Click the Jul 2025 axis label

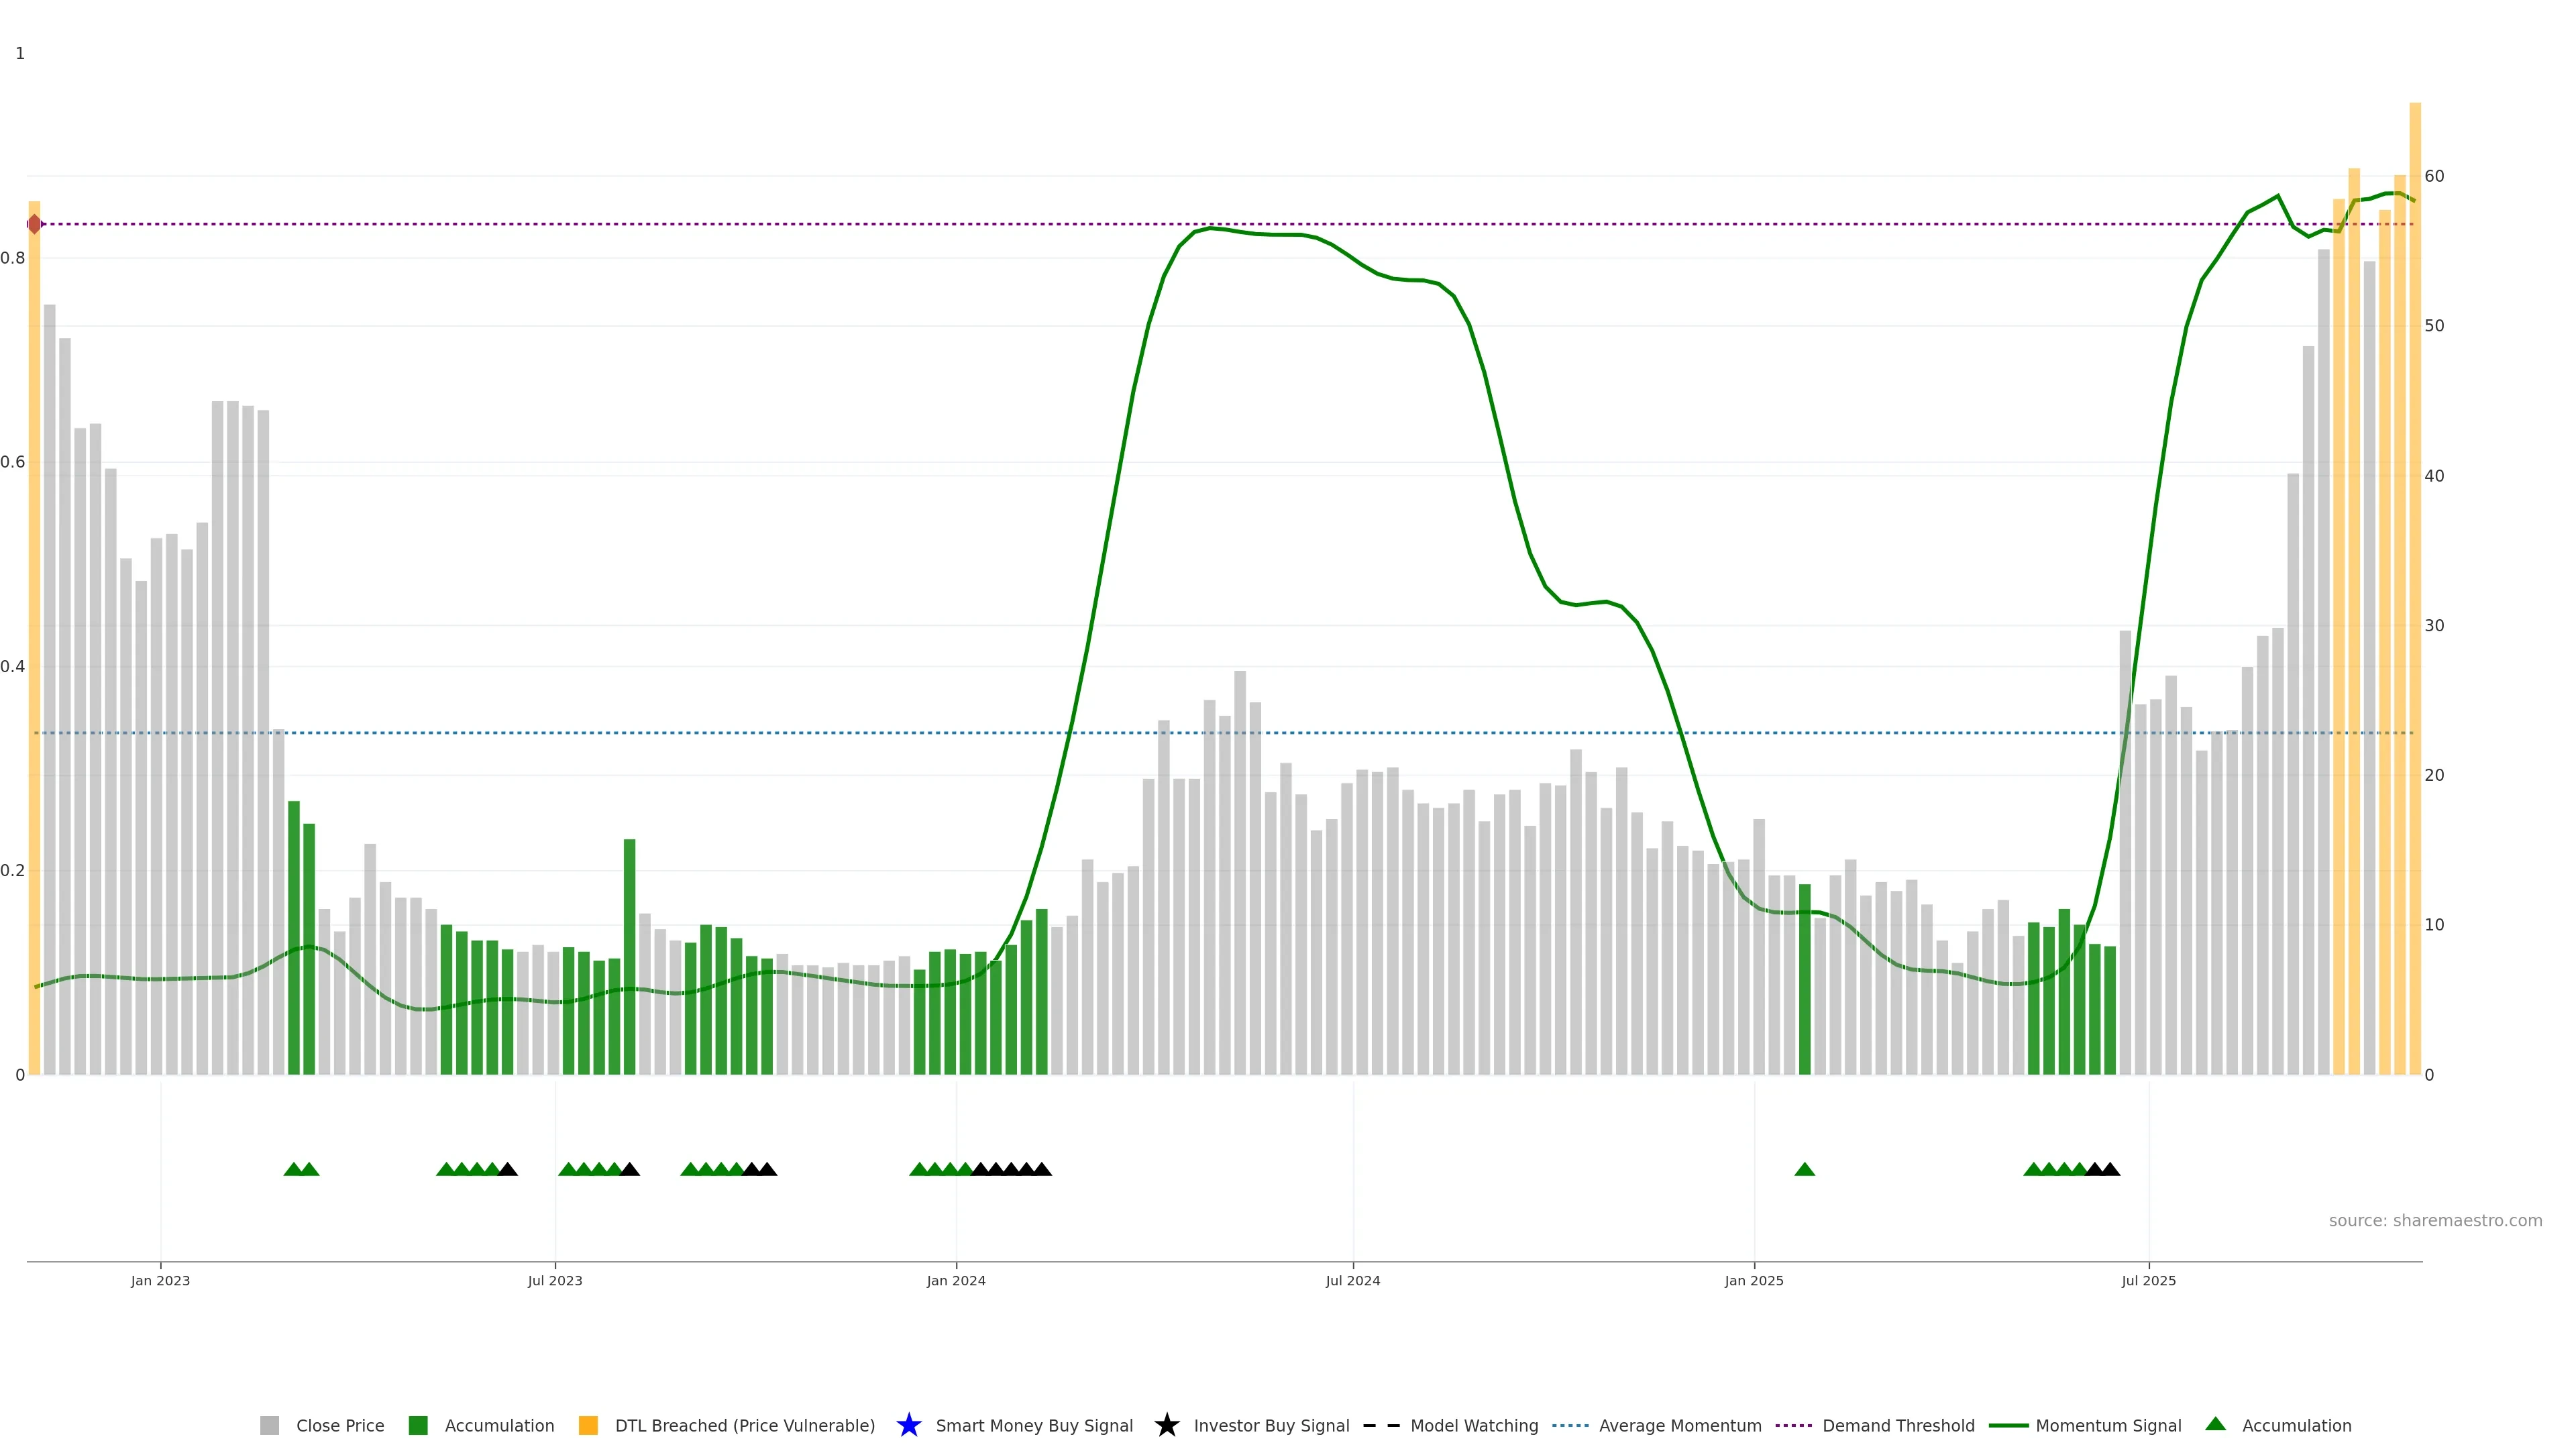(x=2148, y=1280)
